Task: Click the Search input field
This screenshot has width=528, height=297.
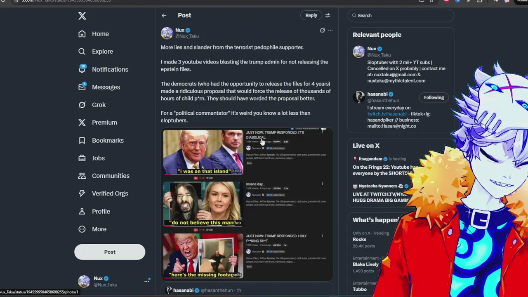Action: tap(401, 15)
